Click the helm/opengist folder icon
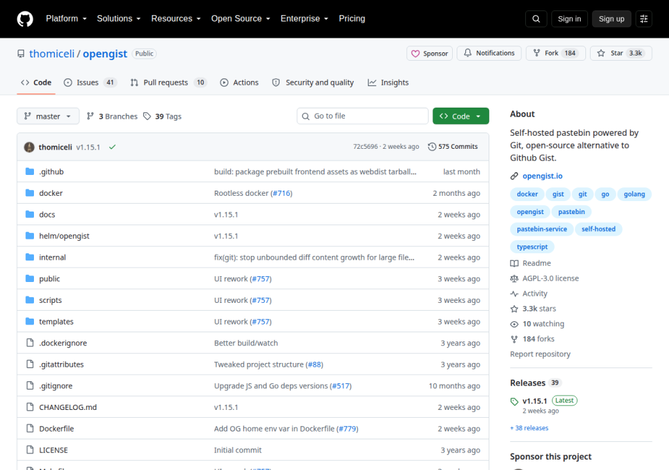 [x=29, y=236]
